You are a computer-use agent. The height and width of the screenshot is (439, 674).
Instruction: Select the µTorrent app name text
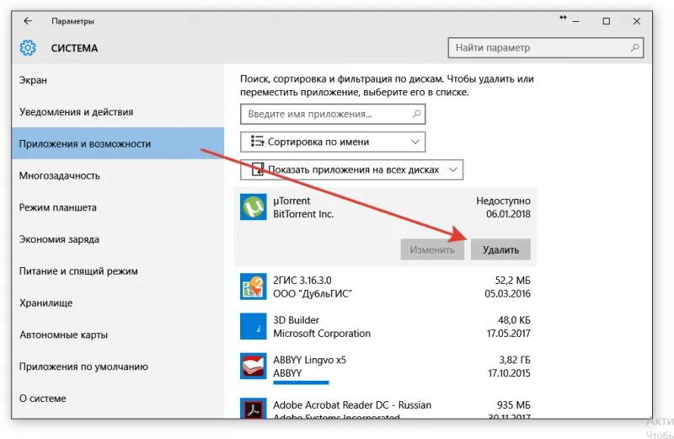click(292, 201)
